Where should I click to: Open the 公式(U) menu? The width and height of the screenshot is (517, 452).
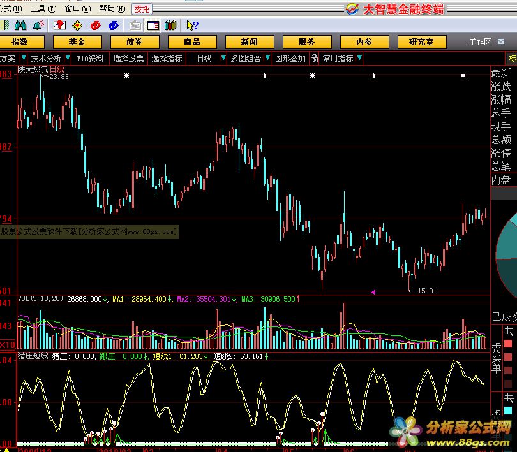(11, 9)
